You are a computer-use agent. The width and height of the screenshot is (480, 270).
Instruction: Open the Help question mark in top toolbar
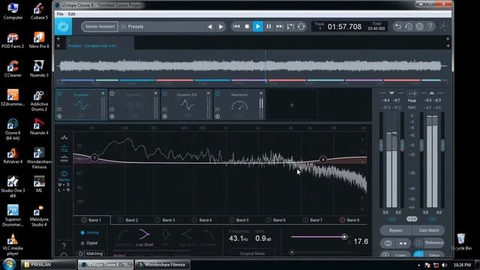430,27
